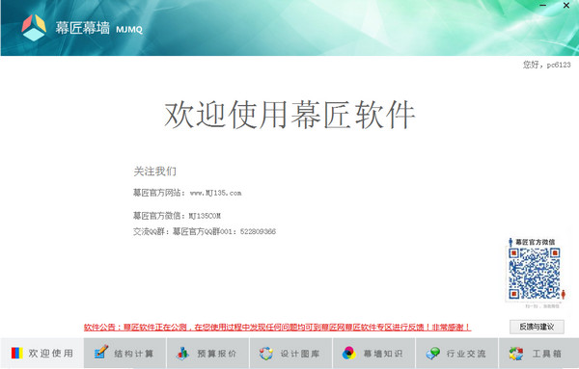Image resolution: width=579 pixels, height=369 pixels.
Task: Click the 交流QQ群 number 522809366 line
Action: pyautogui.click(x=205, y=231)
